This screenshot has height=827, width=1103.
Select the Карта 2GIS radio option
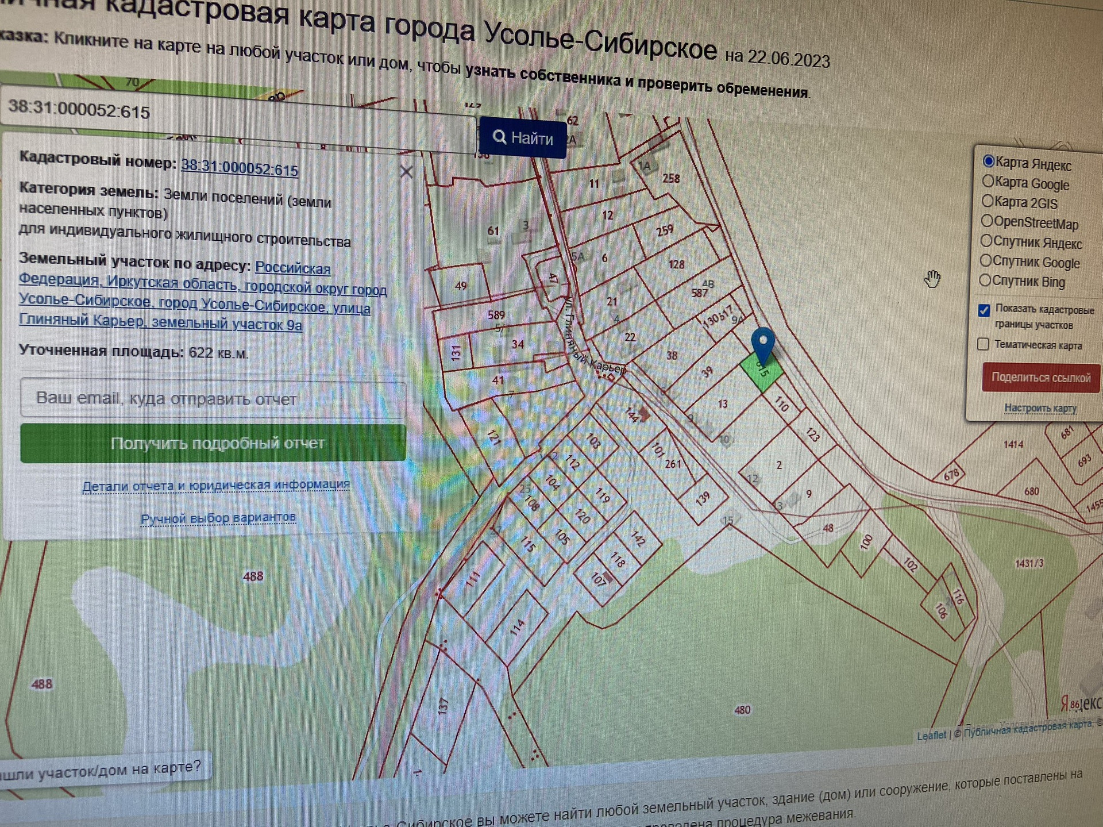(x=987, y=201)
